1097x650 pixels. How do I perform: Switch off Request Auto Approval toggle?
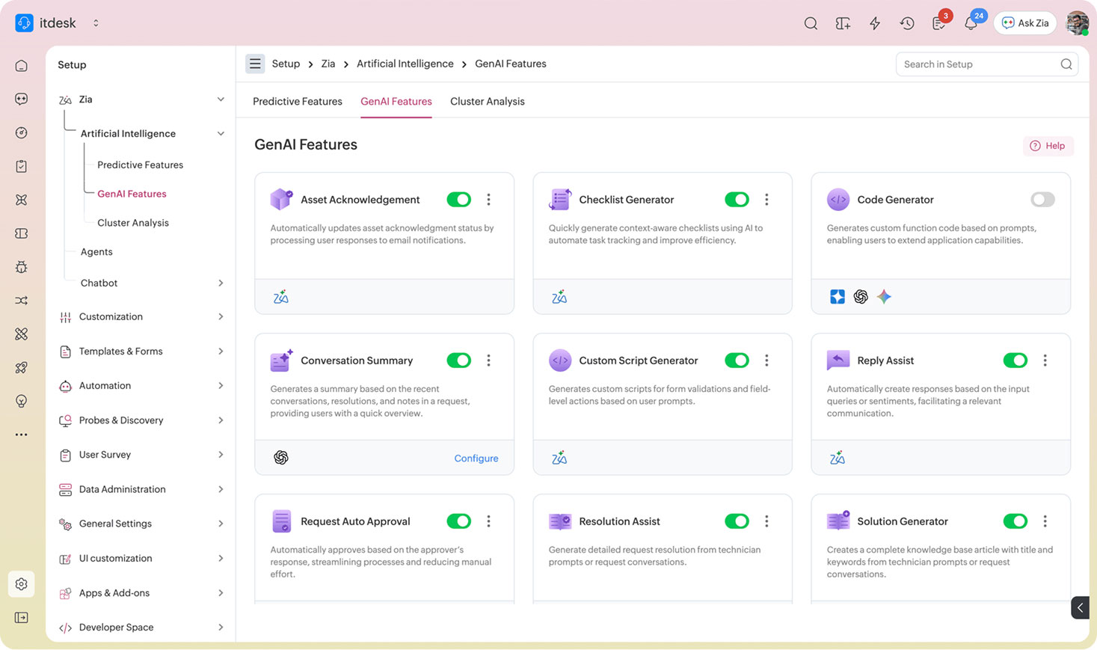tap(458, 521)
